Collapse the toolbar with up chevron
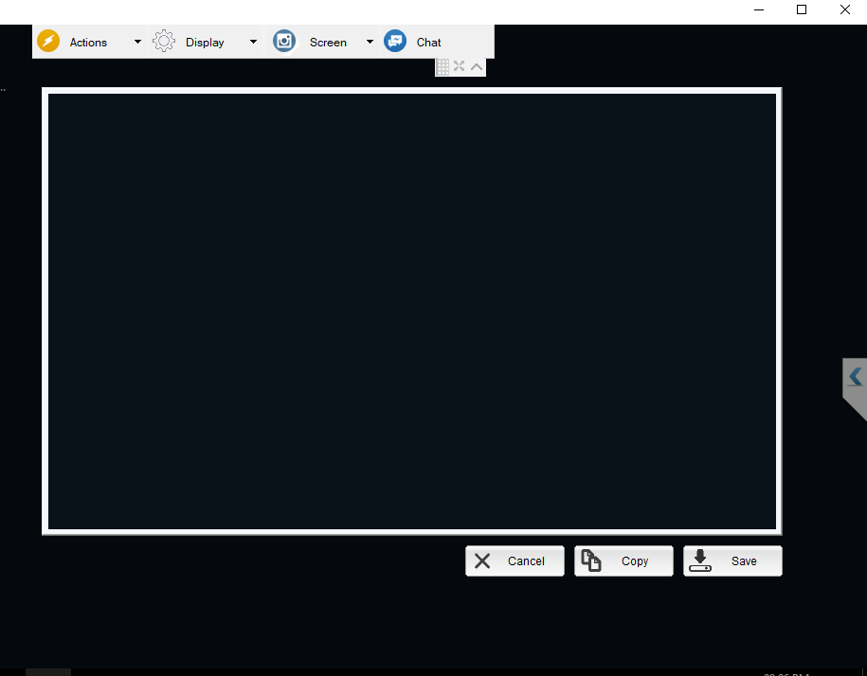The image size is (867, 676). [477, 67]
